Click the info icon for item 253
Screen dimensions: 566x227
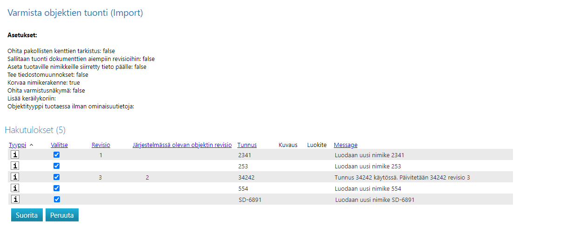[x=15, y=166]
